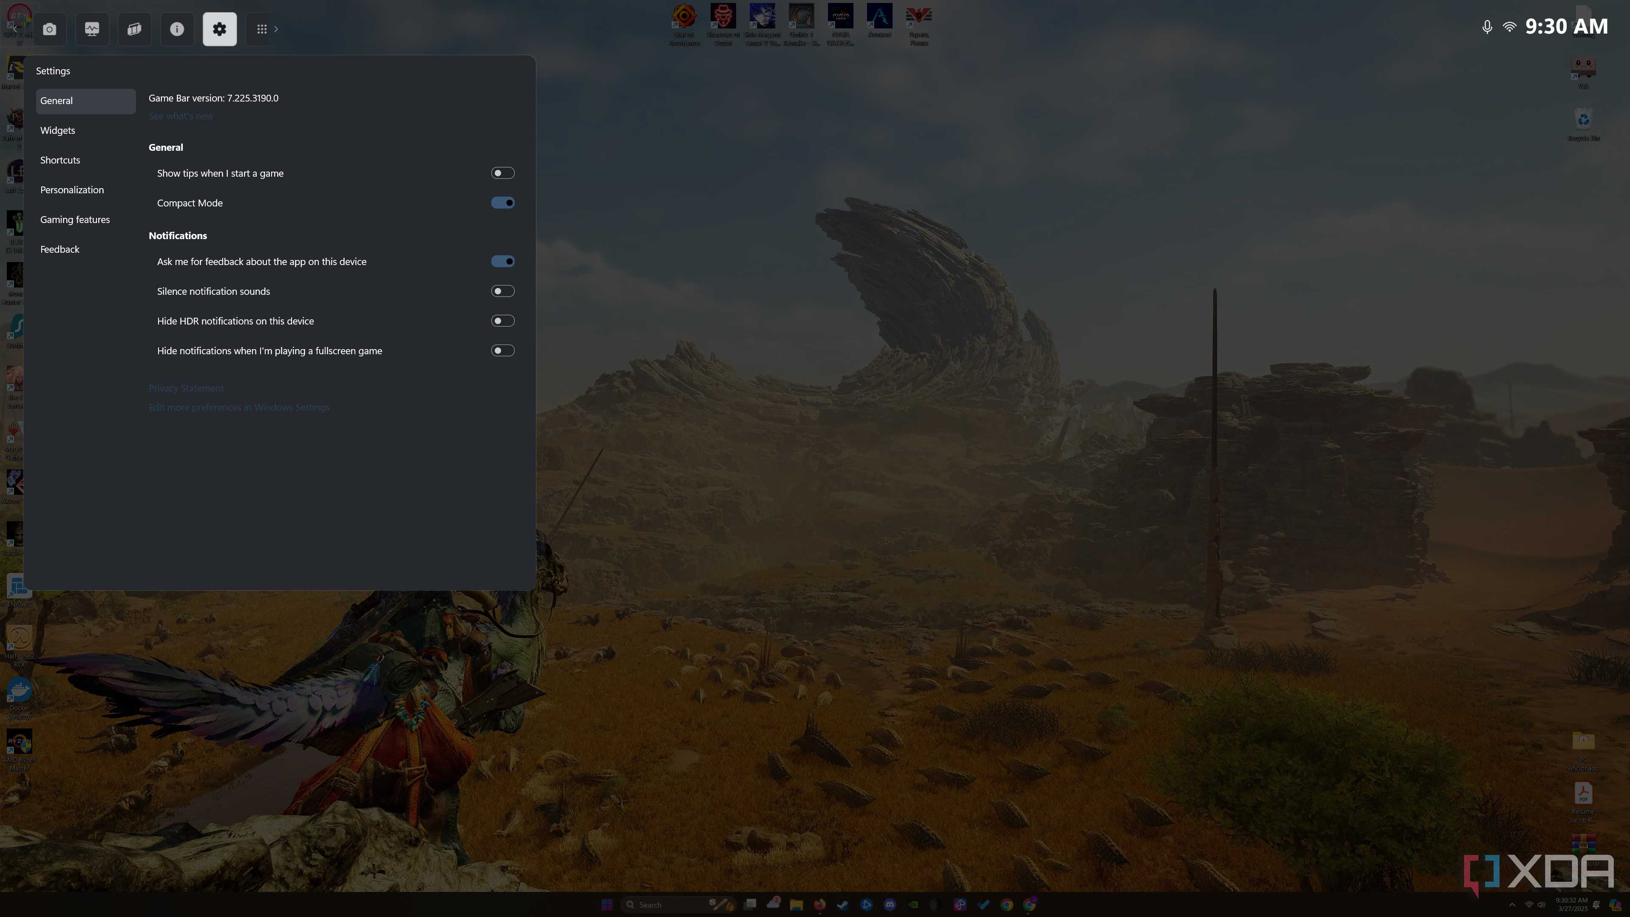Click the Game Bar settings gear icon
This screenshot has width=1630, height=917.
[x=220, y=29]
